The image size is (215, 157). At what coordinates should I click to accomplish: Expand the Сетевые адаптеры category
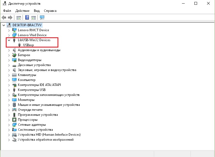[x=9, y=125]
